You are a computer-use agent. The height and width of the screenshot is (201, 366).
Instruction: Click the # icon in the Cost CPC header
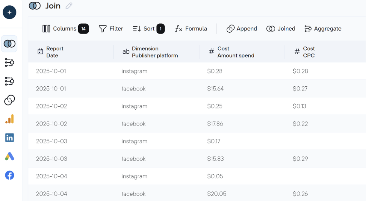click(297, 51)
